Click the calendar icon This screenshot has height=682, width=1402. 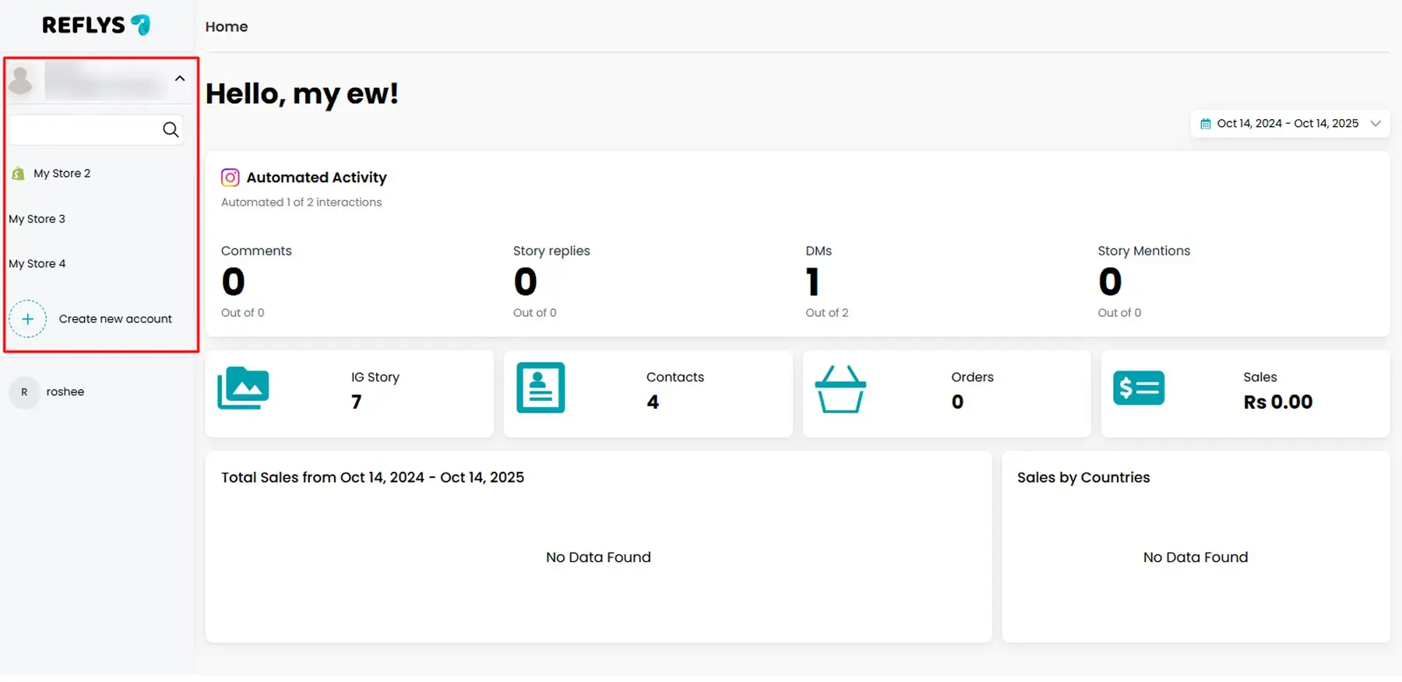point(1205,124)
